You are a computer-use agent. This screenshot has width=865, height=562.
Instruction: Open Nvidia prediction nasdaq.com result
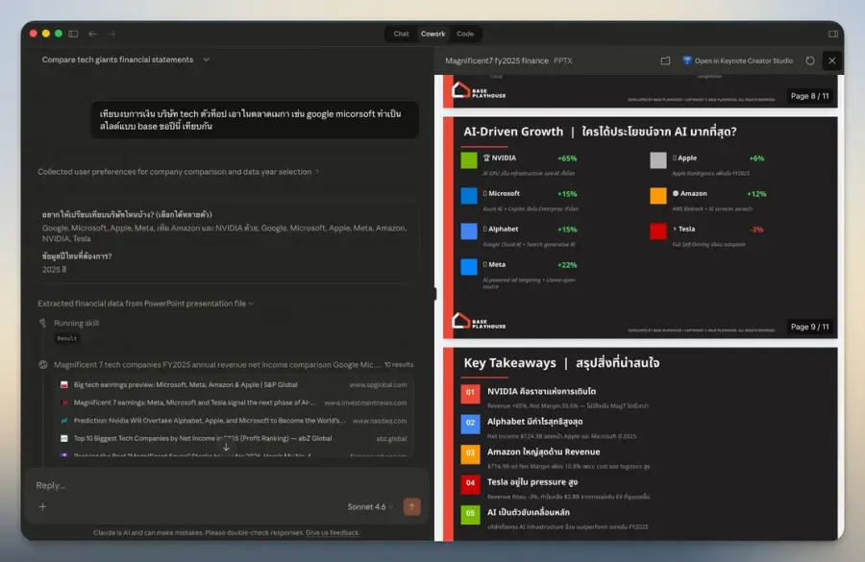pos(235,420)
